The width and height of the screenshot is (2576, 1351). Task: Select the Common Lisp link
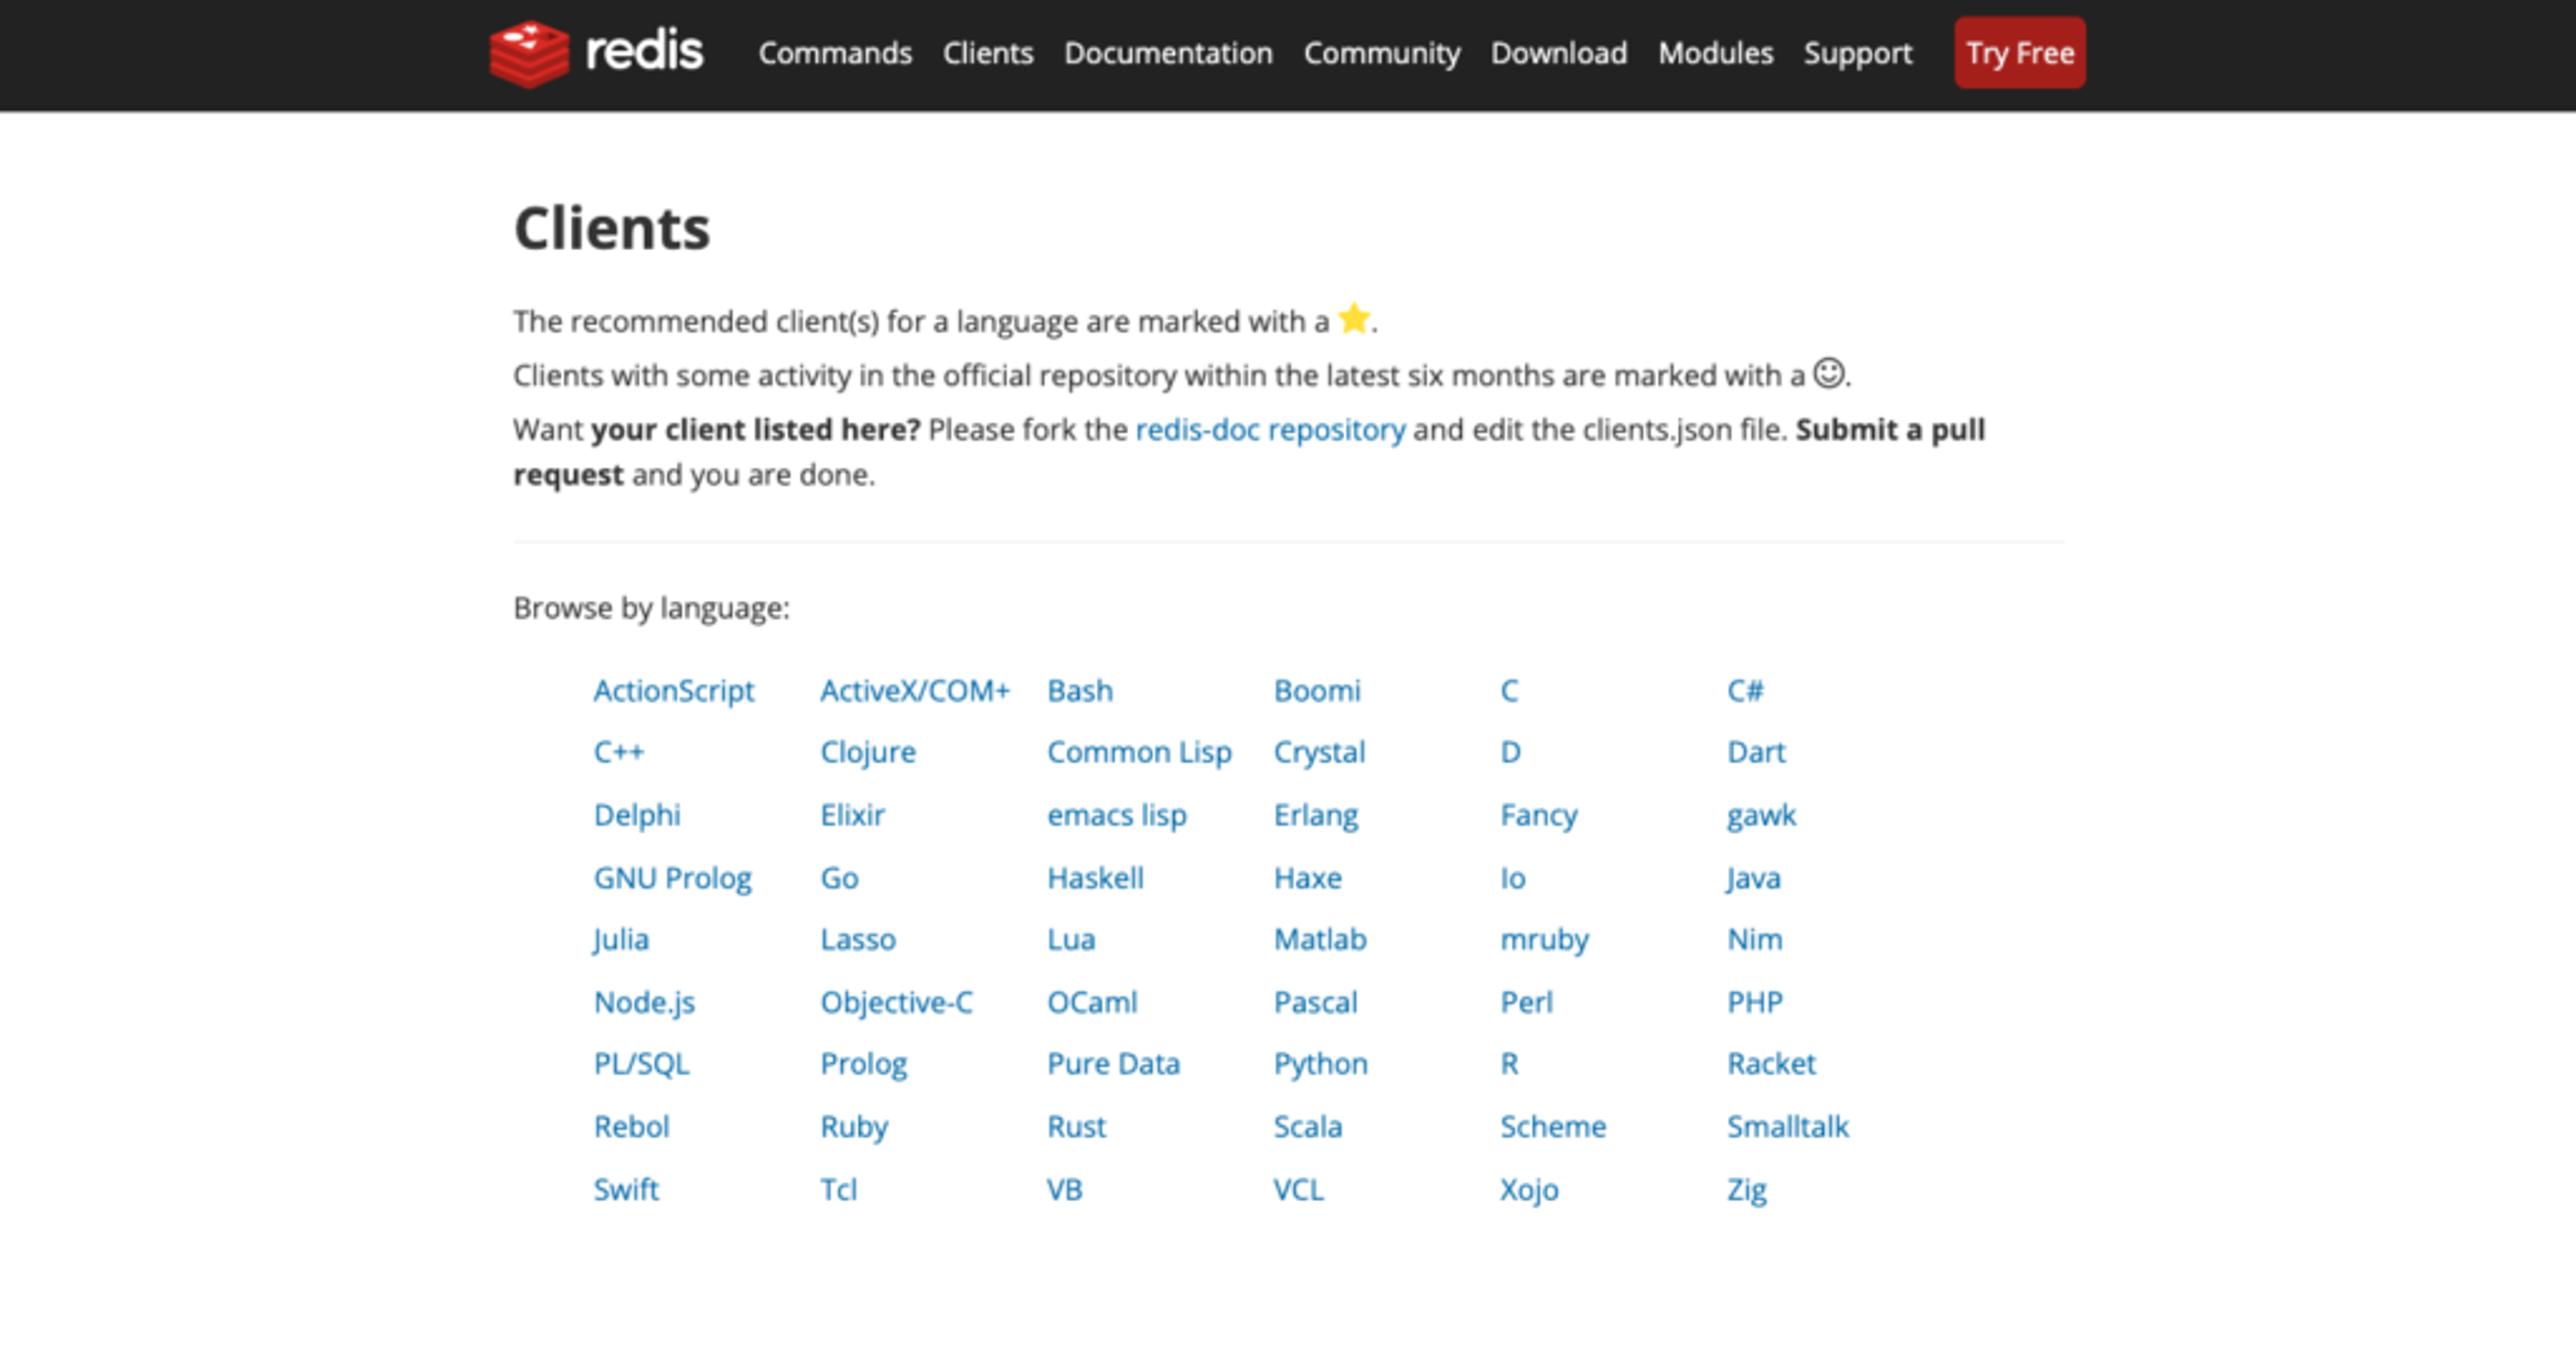point(1139,752)
